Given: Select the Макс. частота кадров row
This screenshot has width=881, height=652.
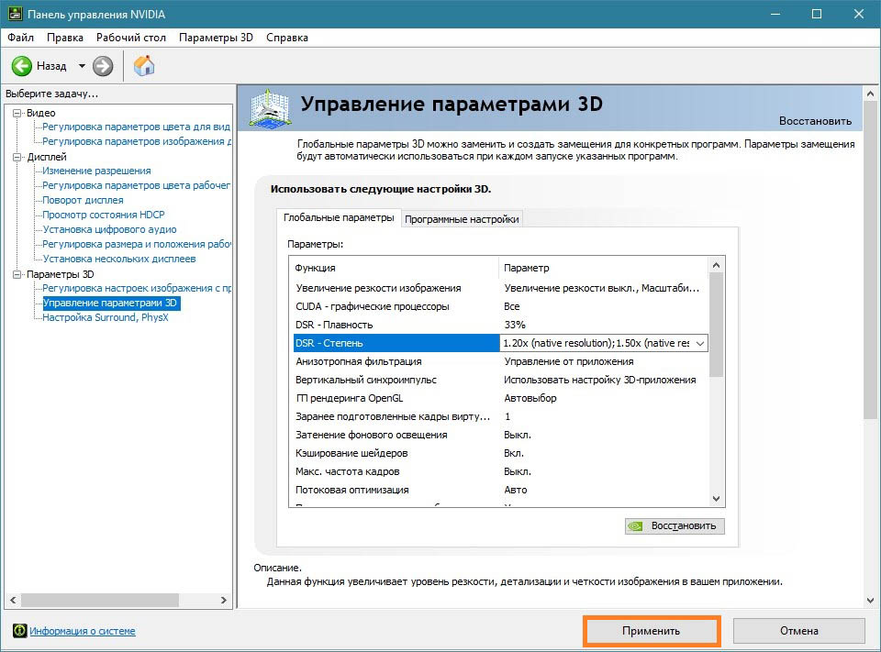Looking at the screenshot, I should 500,471.
